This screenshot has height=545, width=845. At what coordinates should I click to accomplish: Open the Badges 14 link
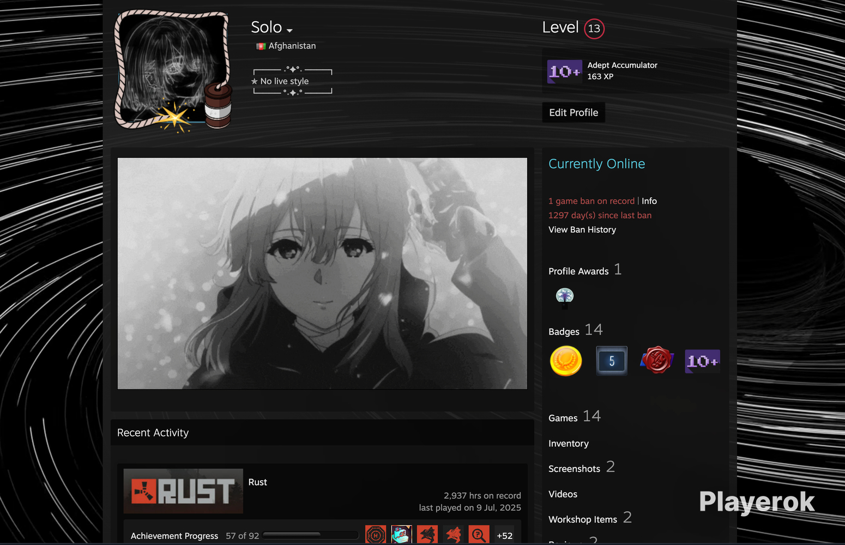click(576, 330)
